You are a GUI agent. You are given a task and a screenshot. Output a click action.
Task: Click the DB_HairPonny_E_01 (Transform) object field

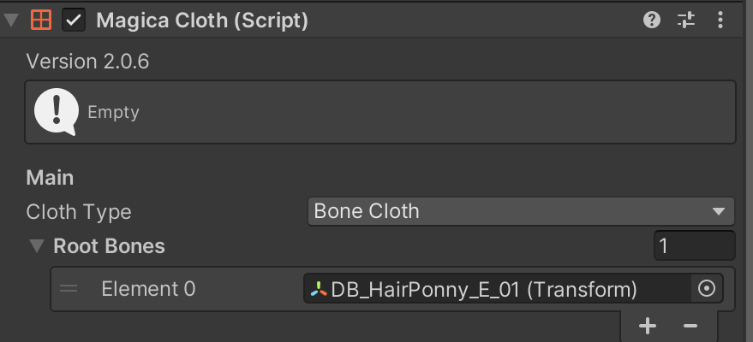pyautogui.click(x=497, y=289)
